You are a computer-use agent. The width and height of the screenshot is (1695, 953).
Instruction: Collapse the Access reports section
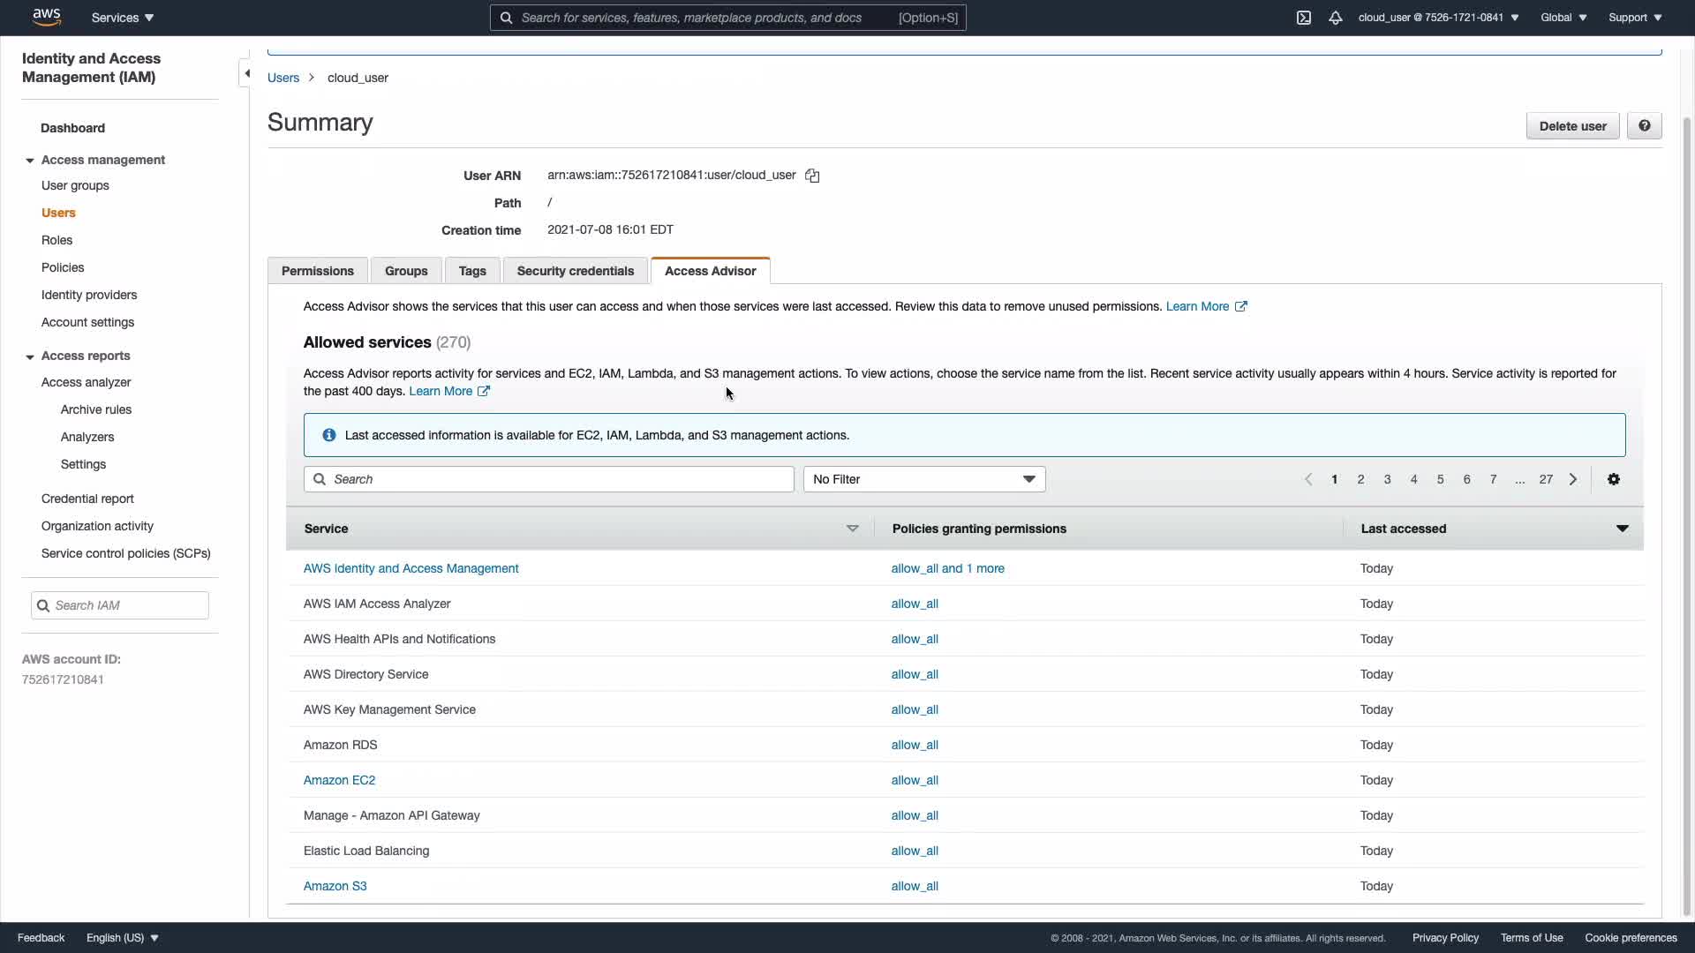pos(30,356)
